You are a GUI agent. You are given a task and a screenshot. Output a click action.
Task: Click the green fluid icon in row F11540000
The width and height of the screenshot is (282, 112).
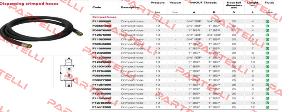point(267,98)
